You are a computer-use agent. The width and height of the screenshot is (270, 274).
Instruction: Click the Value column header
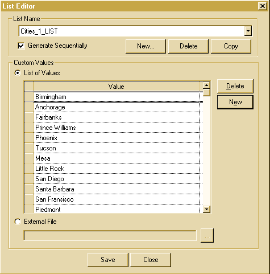(x=116, y=87)
